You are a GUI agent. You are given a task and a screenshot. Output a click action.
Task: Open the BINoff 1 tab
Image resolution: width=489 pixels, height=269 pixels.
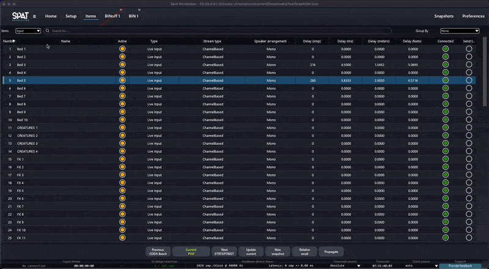click(x=112, y=17)
